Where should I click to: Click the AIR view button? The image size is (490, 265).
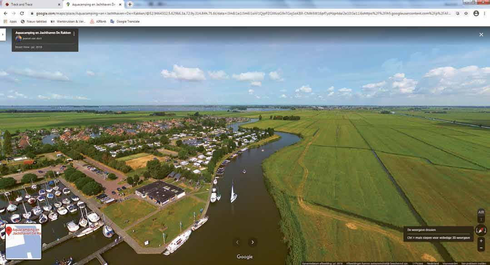(x=481, y=212)
